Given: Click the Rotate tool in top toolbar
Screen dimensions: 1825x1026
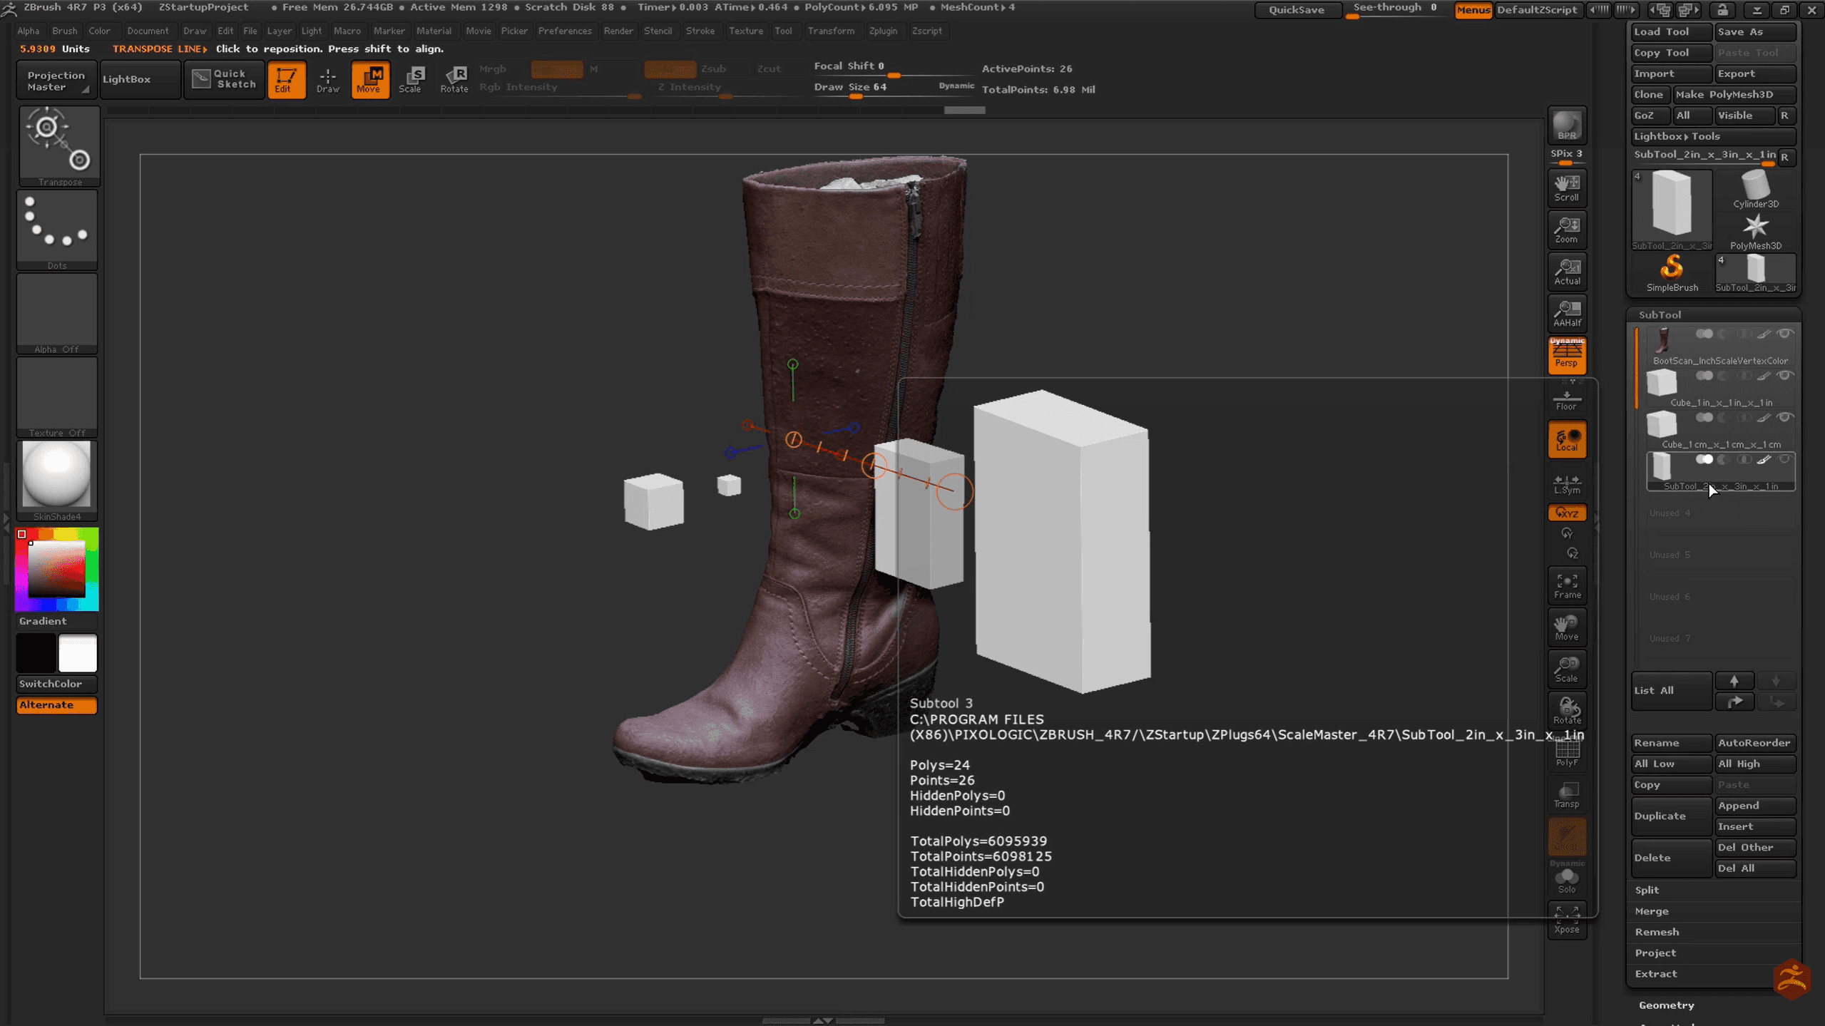Looking at the screenshot, I should (454, 79).
